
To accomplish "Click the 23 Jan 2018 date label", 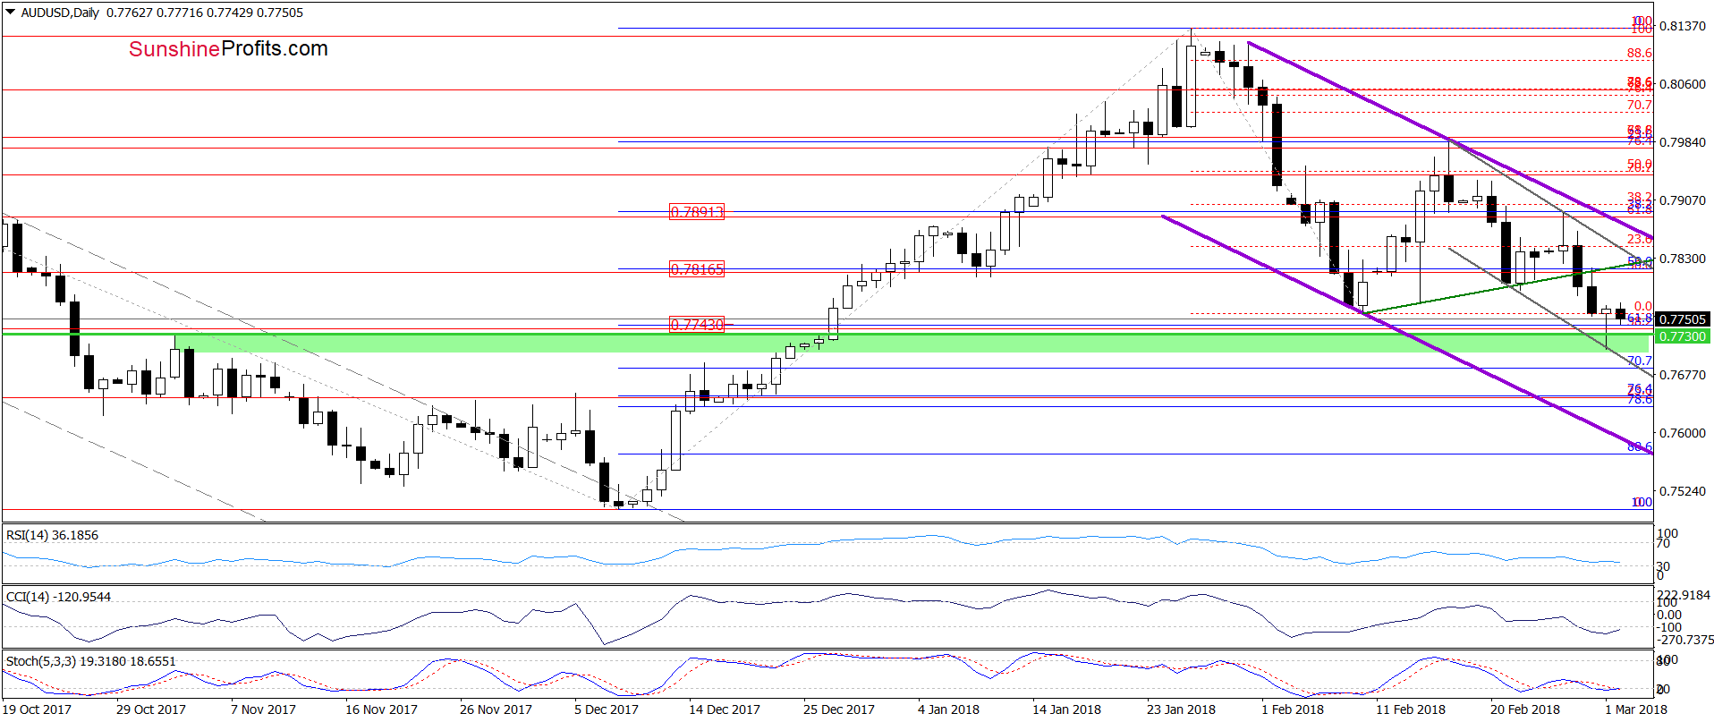I will 1181,709.
